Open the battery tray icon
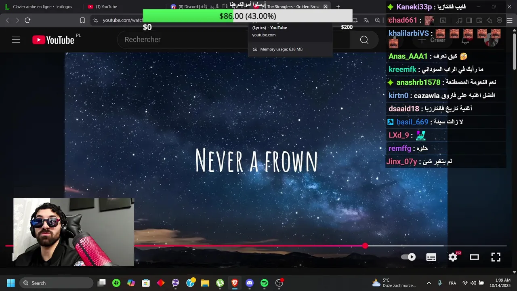 point(481,283)
